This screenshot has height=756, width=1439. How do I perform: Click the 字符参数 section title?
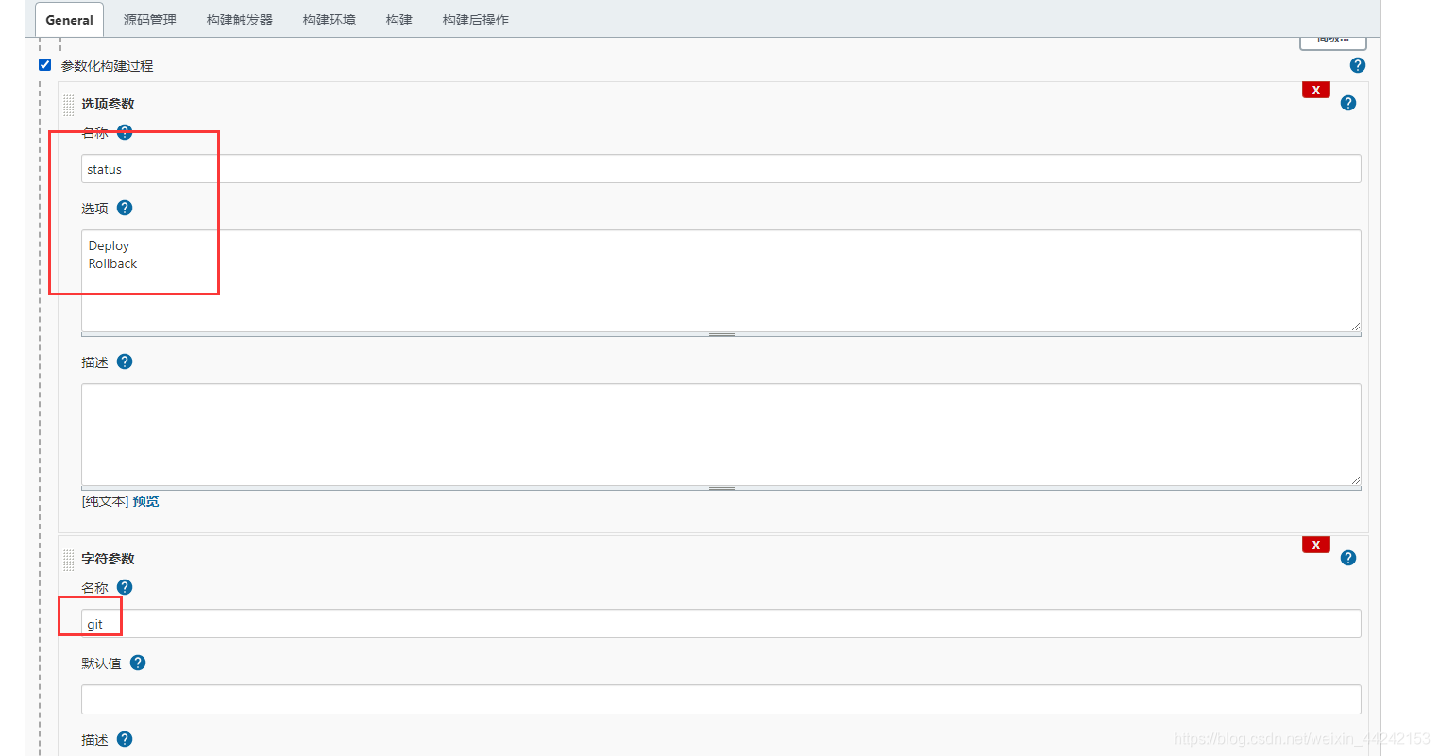108,559
